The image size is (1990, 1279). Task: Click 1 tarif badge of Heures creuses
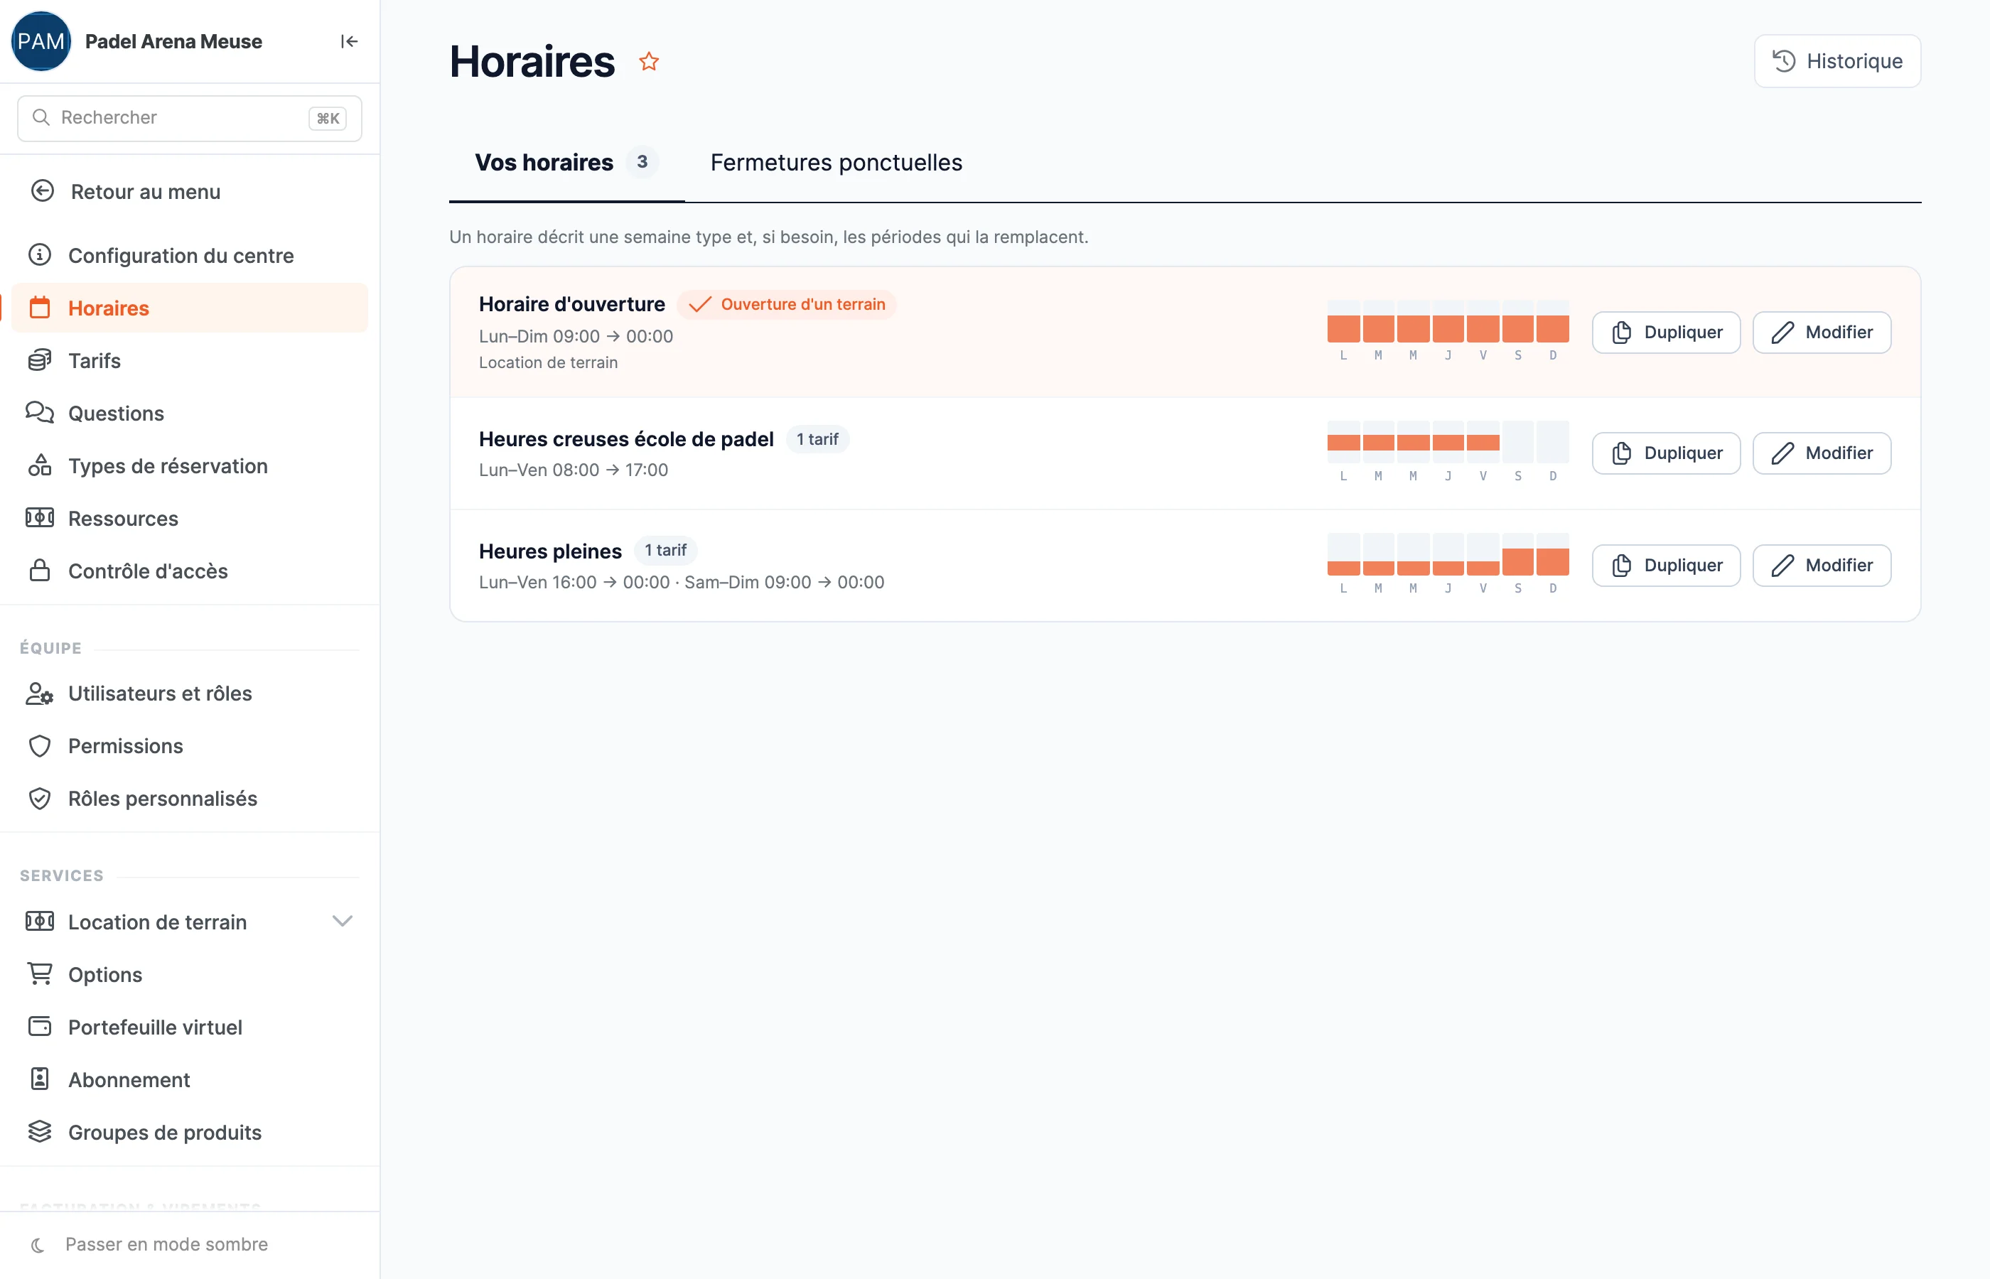coord(817,438)
